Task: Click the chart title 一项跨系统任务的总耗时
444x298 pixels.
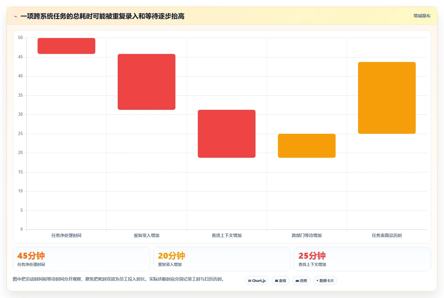Action: coord(102,16)
